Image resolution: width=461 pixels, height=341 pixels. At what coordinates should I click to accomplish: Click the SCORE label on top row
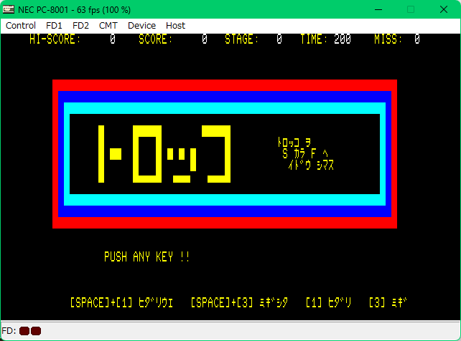(155, 39)
